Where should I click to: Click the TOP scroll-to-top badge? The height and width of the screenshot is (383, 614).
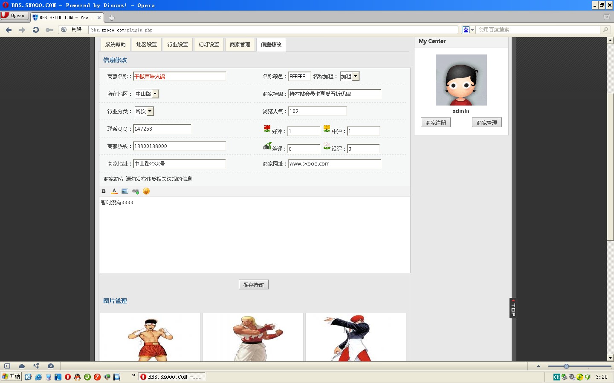tap(513, 308)
